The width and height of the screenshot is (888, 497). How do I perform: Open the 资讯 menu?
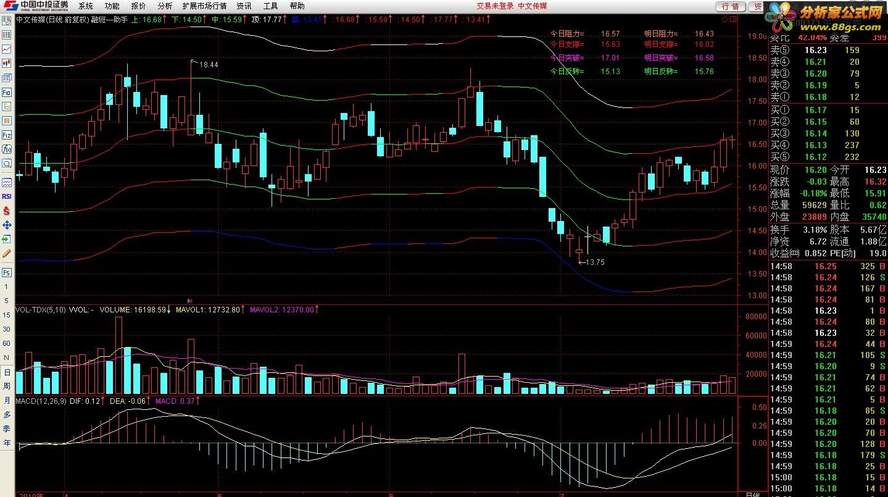[x=244, y=6]
